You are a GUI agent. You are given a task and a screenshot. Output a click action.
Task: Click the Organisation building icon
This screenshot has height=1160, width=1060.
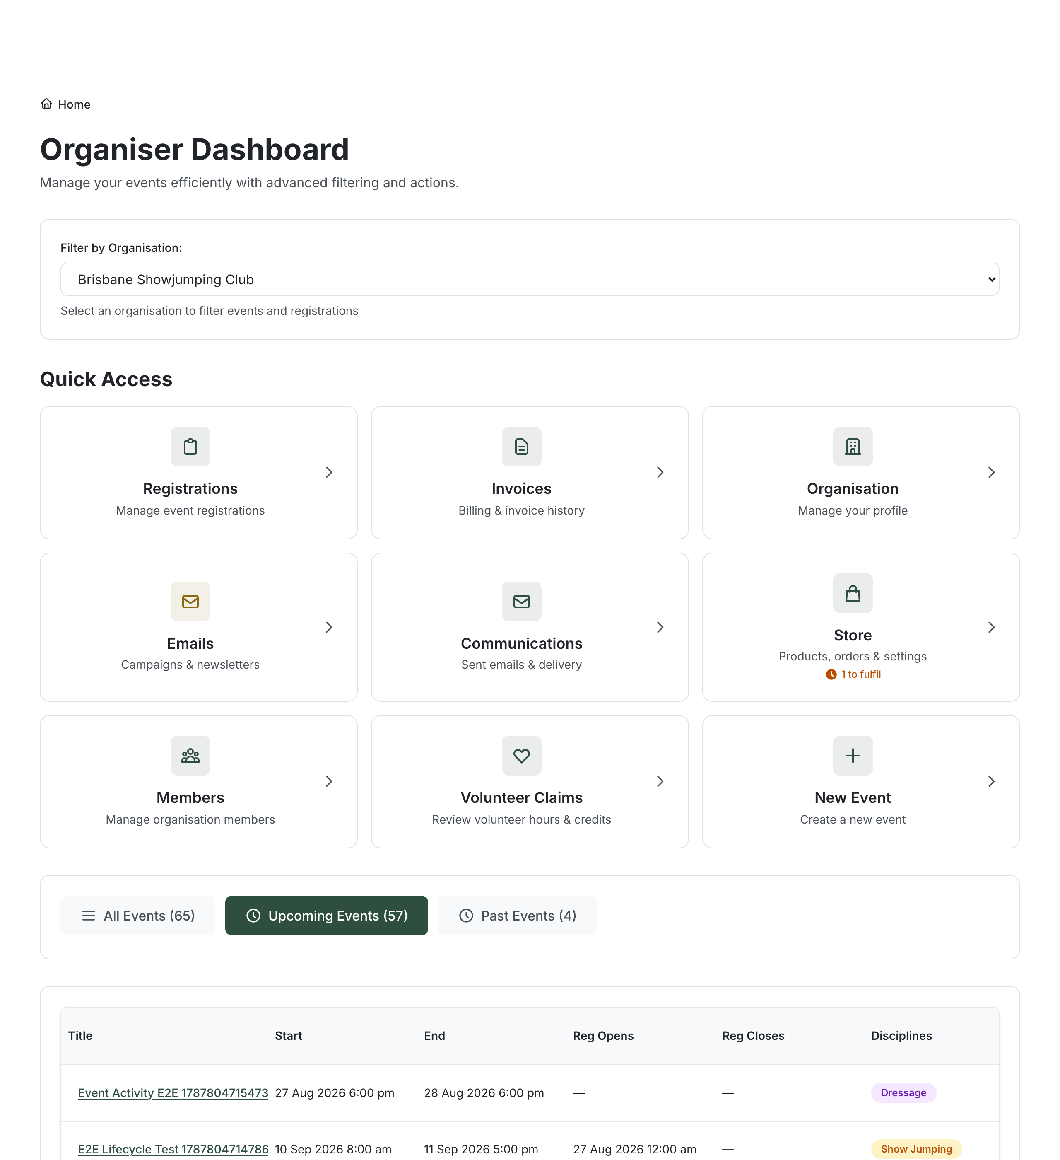853,447
